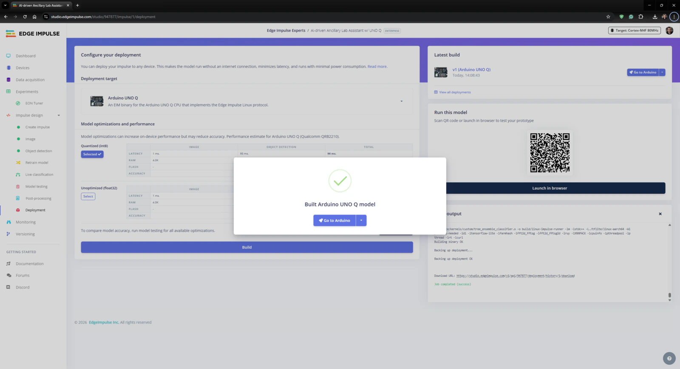Click the Monitoring icon in the sidebar
This screenshot has width=680, height=369.
8,222
